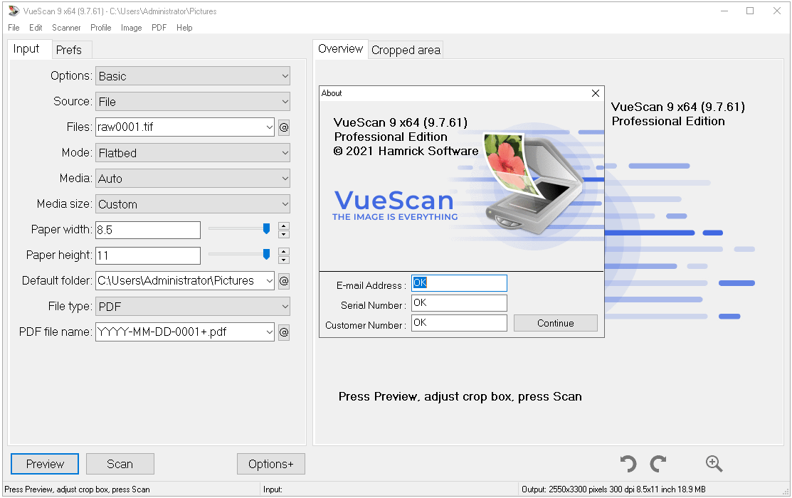
Task: Click the Output status bar text
Action: (613, 489)
